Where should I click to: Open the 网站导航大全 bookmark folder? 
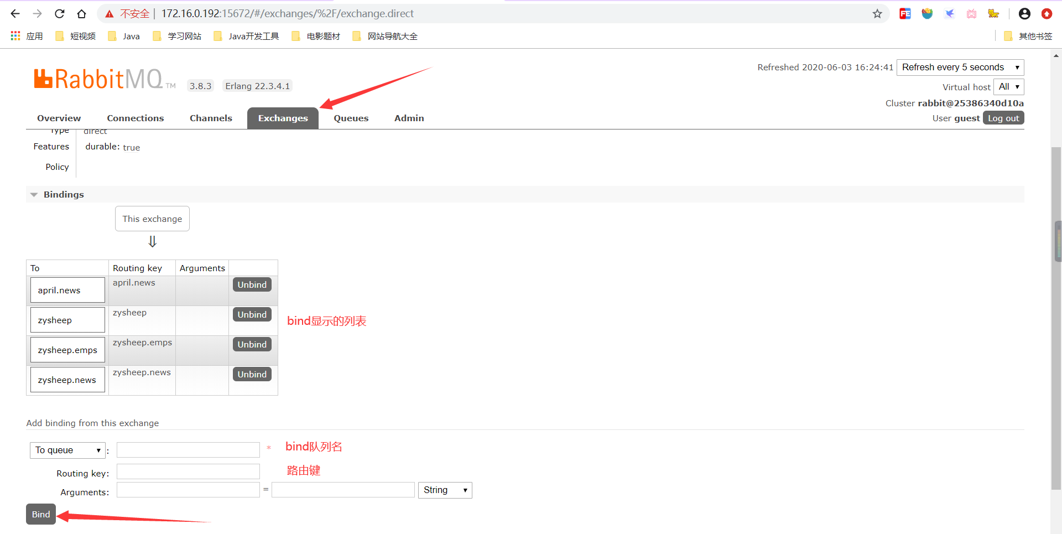[385, 36]
